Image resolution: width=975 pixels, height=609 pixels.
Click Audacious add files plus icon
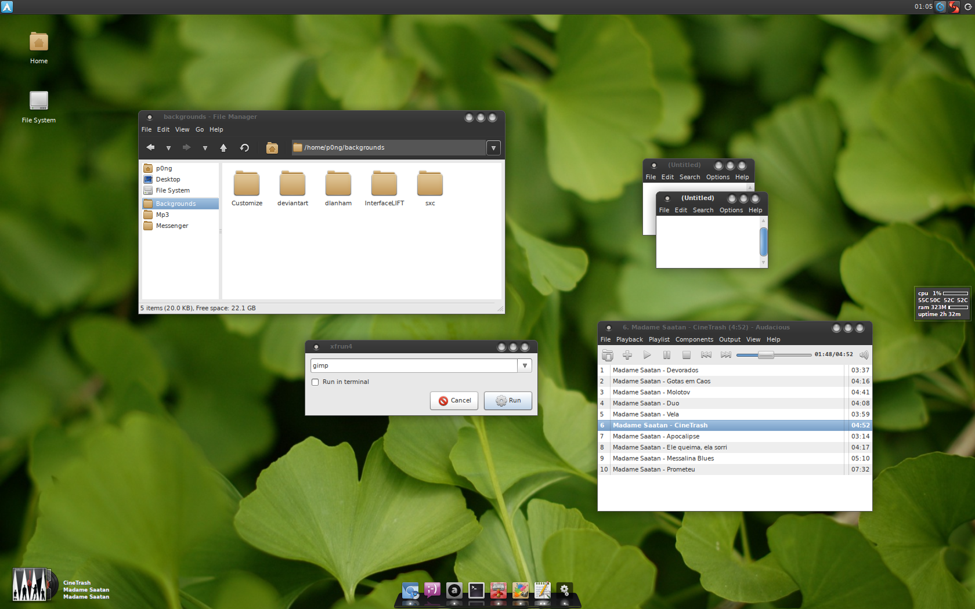[627, 355]
